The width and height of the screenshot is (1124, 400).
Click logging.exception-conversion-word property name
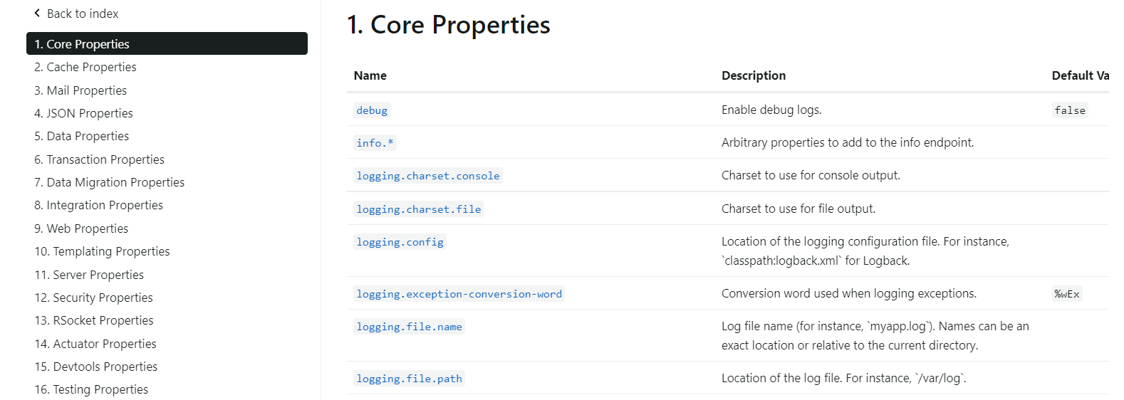pos(459,294)
